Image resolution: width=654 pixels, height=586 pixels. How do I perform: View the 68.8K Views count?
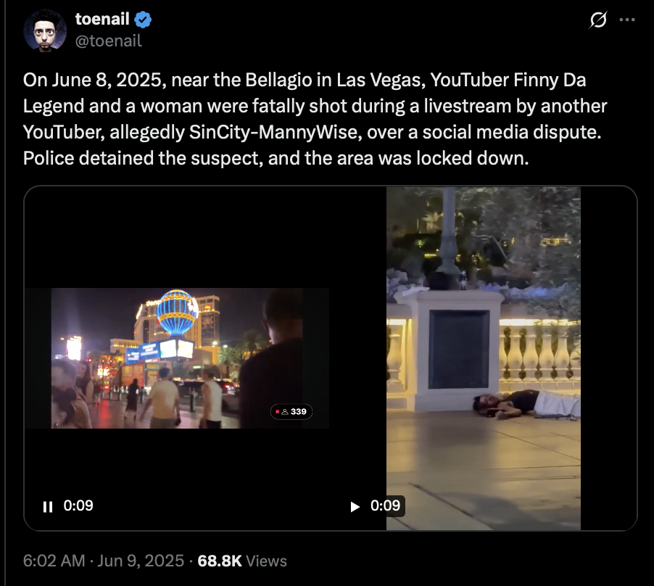click(242, 561)
